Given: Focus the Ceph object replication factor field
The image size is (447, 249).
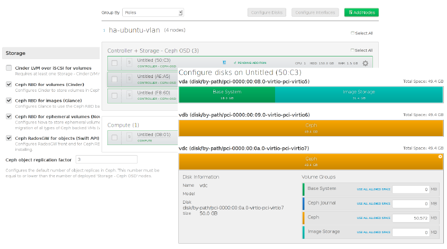Looking at the screenshot, I should (106, 159).
